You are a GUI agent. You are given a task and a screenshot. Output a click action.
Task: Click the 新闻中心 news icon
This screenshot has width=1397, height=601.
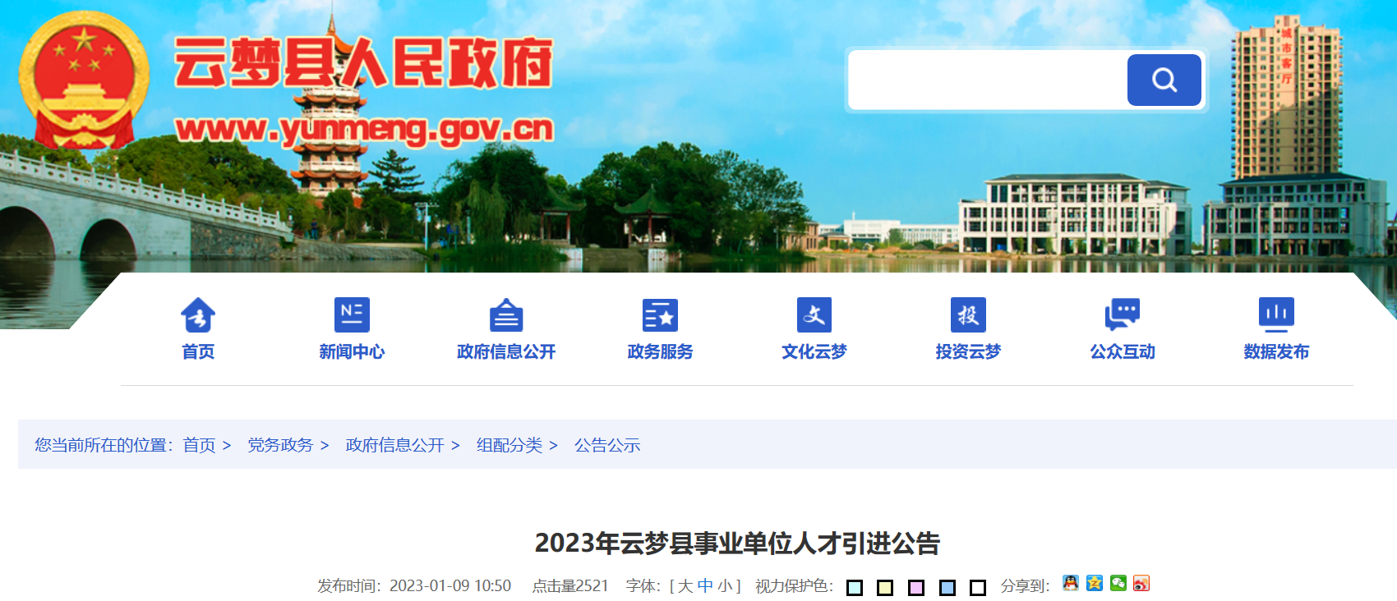point(352,314)
